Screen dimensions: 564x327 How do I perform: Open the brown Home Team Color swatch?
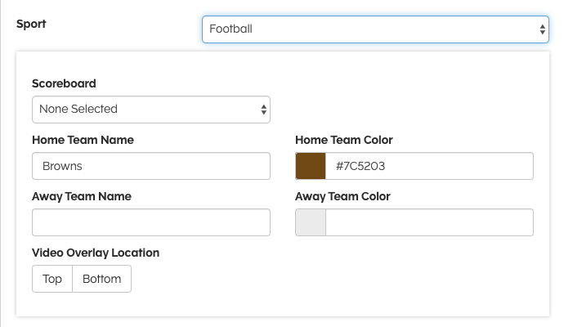coord(311,166)
